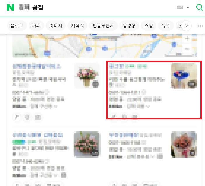Click the first flower shop title link
The height and width of the screenshot is (186, 205).
click(x=37, y=66)
